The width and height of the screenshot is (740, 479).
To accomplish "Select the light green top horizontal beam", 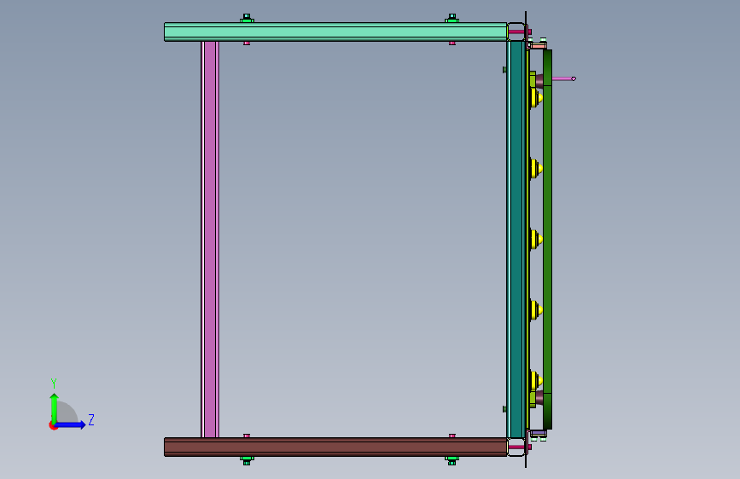I will (x=335, y=32).
